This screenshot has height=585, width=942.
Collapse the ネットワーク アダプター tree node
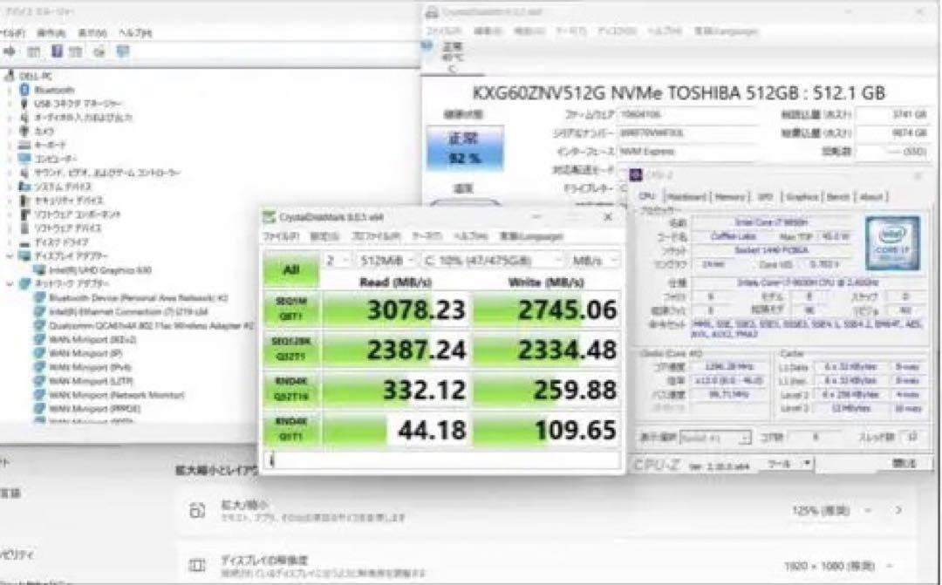pos(9,283)
